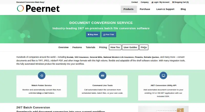Click the text 'Add automated document conversion to your'

pos(163,90)
